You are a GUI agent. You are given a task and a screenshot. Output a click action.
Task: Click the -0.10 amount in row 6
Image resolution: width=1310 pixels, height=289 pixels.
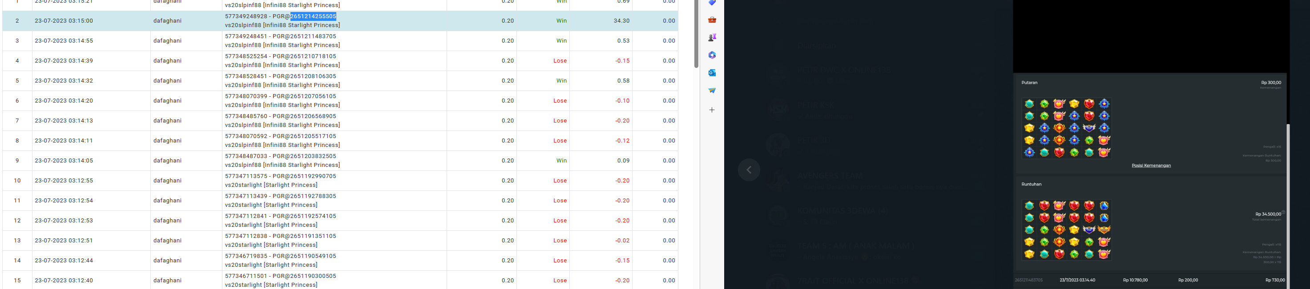[x=622, y=101]
